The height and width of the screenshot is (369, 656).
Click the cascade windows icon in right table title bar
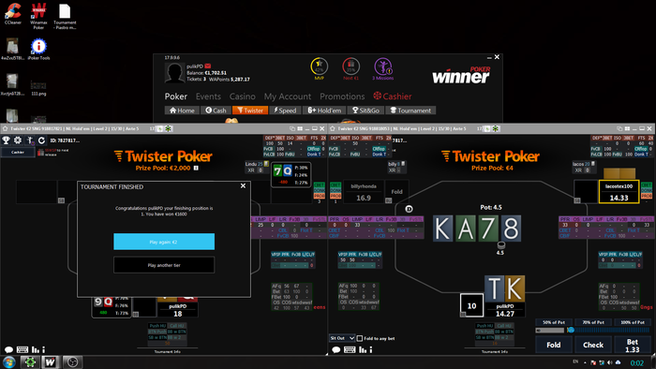[619, 128]
